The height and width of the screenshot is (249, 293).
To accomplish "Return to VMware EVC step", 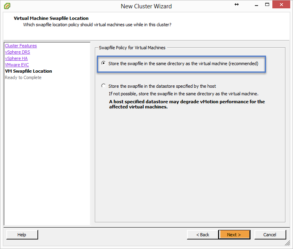I will pyautogui.click(x=17, y=65).
